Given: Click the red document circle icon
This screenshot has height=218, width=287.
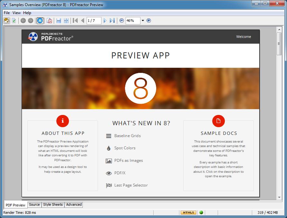Looking at the screenshot, I should (x=218, y=121).
